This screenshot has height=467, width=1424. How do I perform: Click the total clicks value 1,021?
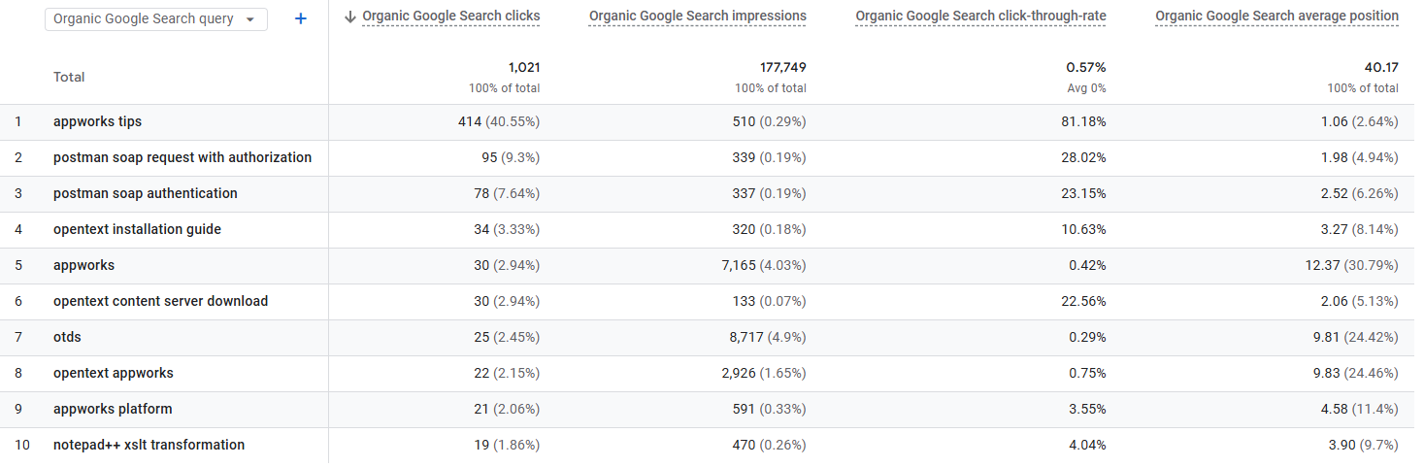click(x=523, y=68)
